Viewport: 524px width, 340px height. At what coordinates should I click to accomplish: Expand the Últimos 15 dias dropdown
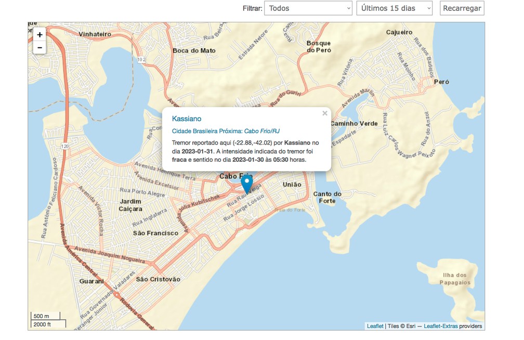coord(394,8)
